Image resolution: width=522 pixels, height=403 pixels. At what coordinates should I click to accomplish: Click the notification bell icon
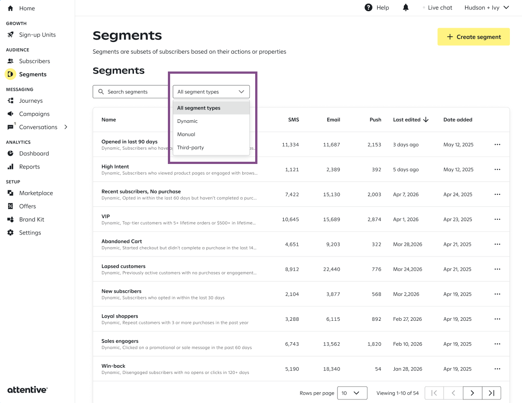pos(406,8)
